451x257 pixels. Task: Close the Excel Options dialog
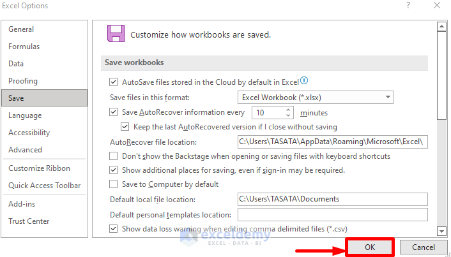(438, 6)
